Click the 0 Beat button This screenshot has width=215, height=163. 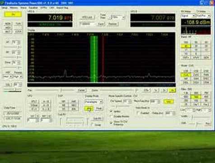[34, 105]
